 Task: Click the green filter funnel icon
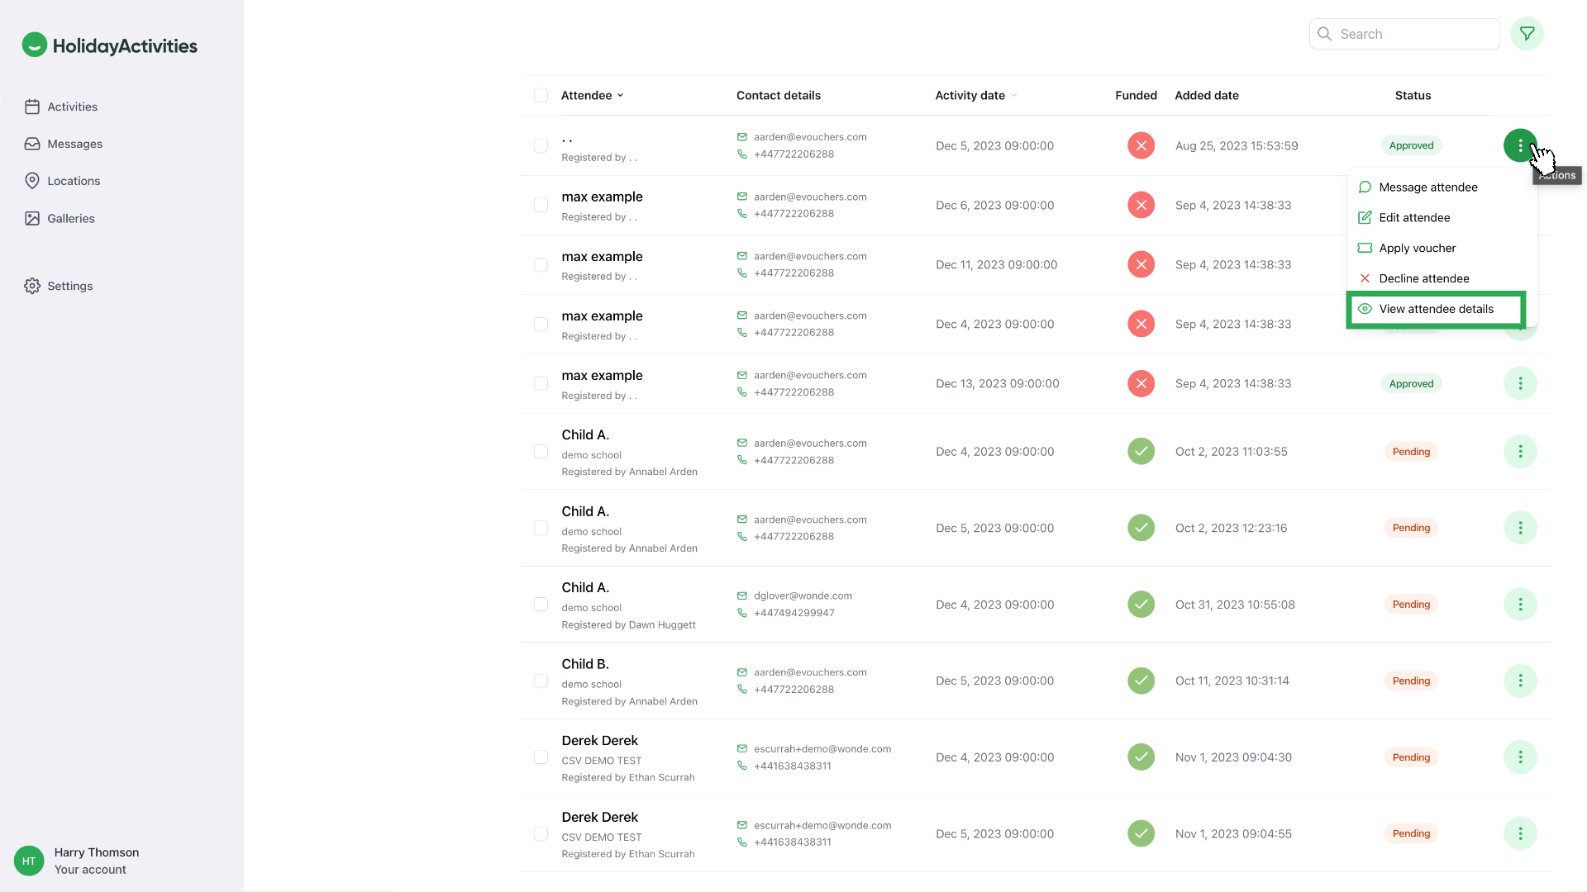[1527, 34]
